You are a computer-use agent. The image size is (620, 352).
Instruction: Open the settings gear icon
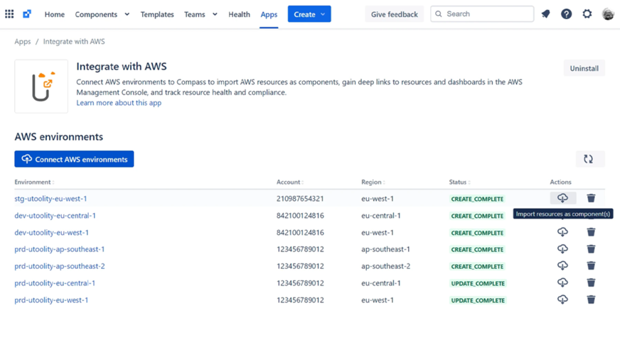pos(587,14)
